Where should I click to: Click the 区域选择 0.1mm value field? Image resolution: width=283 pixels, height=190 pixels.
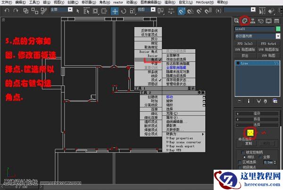click(268, 162)
